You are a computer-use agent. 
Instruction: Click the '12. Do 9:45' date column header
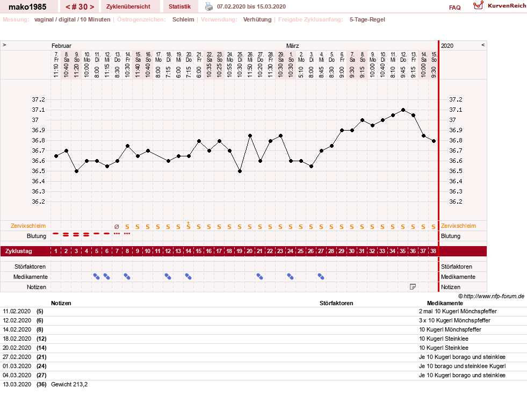pos(403,64)
